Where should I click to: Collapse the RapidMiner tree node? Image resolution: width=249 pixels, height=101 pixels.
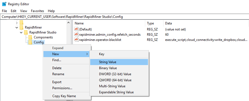tap(17, 27)
